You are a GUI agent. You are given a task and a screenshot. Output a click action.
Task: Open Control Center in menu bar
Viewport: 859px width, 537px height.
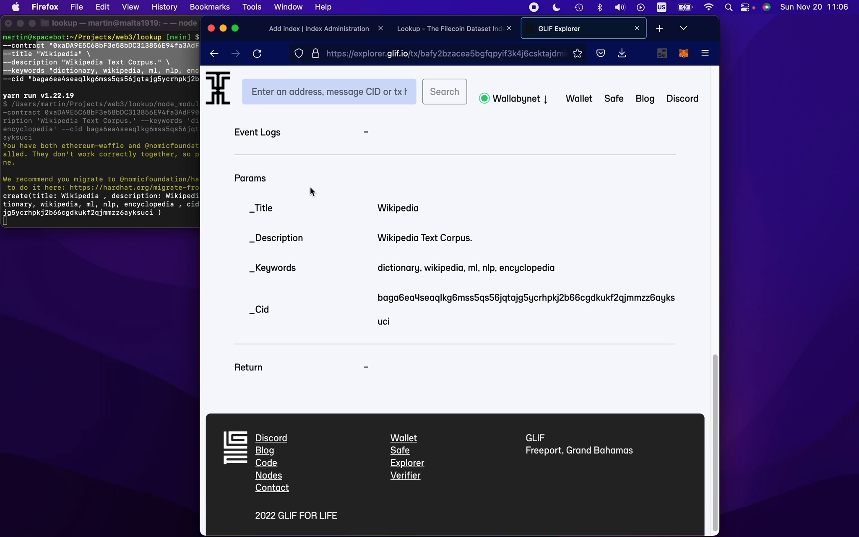[x=745, y=7]
